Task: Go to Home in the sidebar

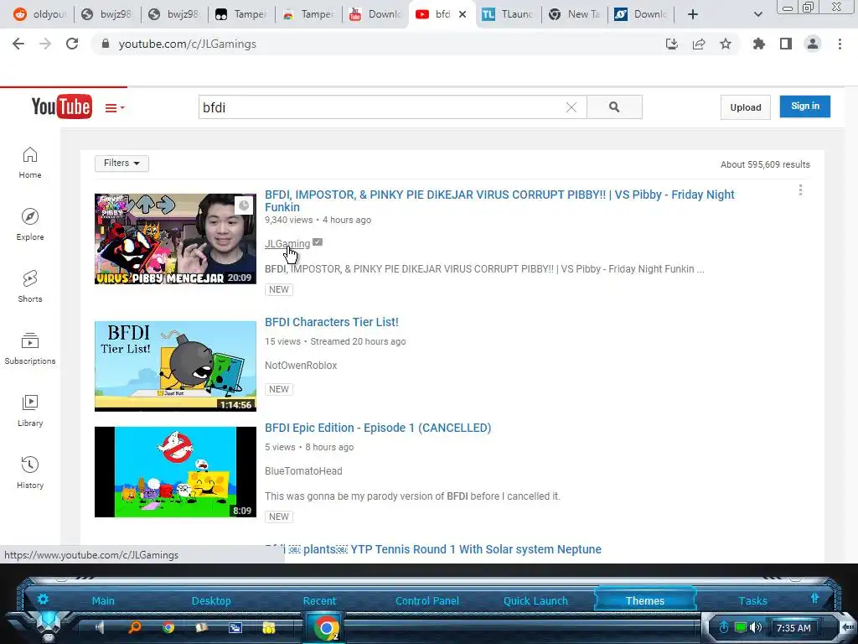Action: point(30,163)
